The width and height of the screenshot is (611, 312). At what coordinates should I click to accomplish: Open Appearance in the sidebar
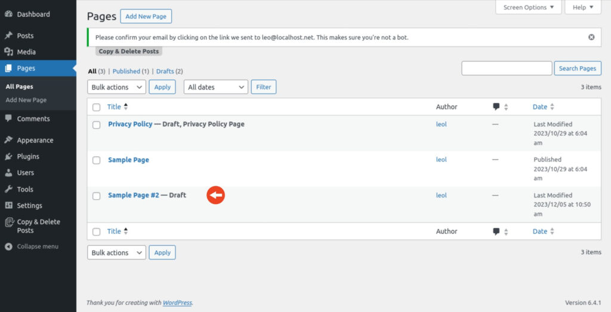(x=35, y=140)
